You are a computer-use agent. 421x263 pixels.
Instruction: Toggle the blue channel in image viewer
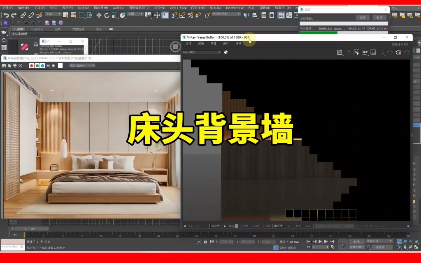point(42,66)
